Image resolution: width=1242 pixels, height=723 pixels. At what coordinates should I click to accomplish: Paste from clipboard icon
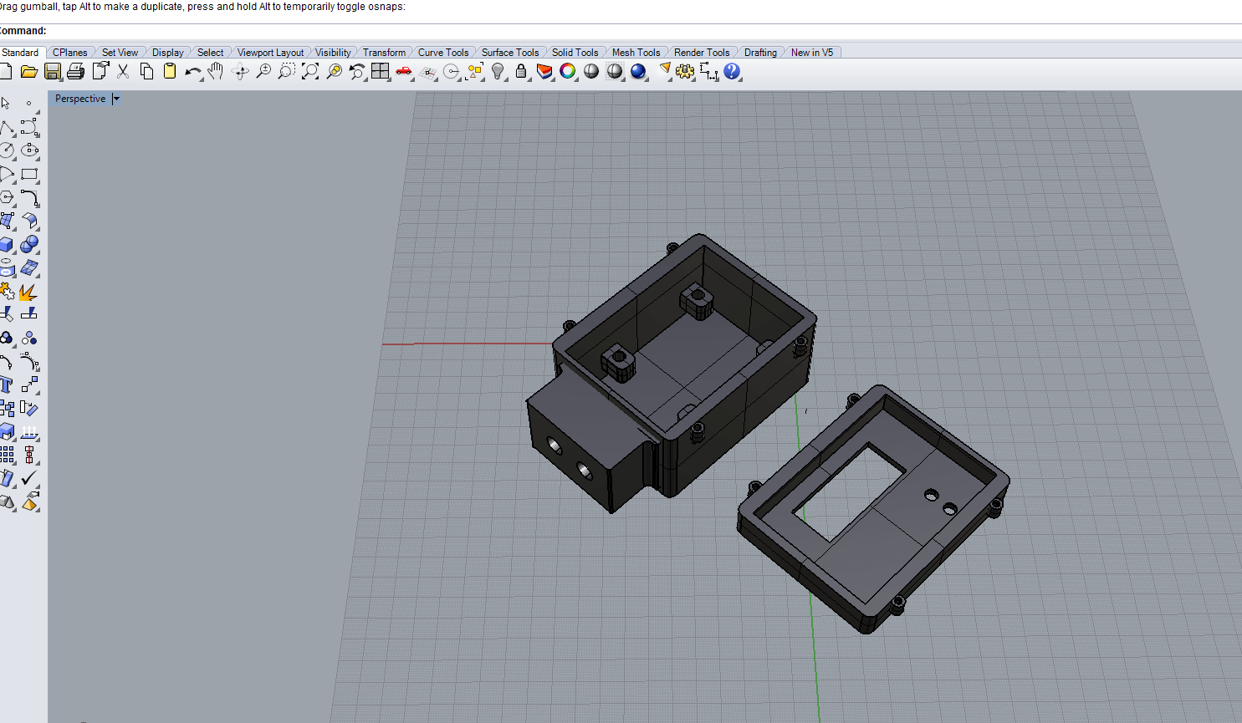coord(170,72)
